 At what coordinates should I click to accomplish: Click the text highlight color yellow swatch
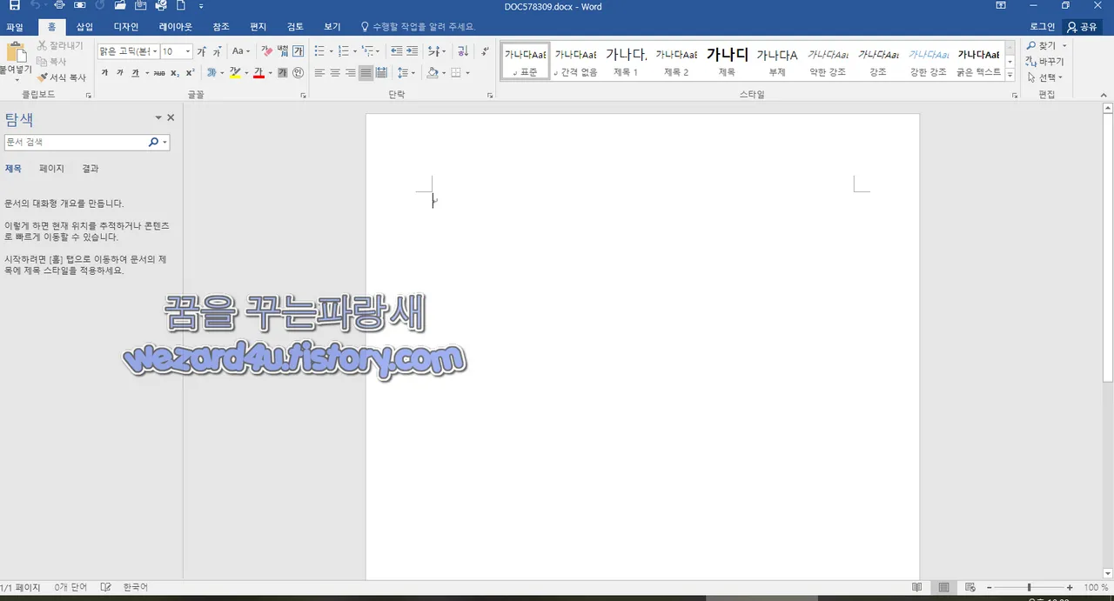click(x=235, y=73)
